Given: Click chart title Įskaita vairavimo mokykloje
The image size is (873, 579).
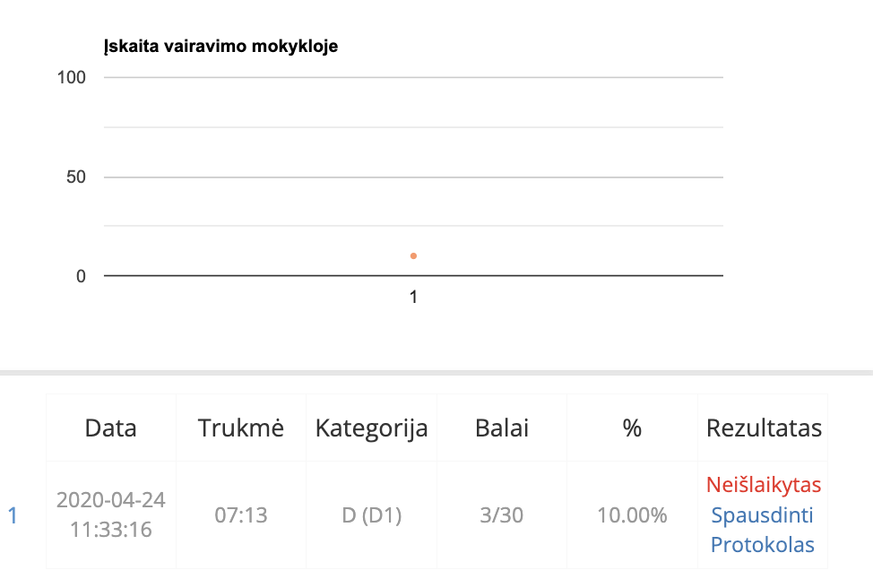Looking at the screenshot, I should [220, 47].
